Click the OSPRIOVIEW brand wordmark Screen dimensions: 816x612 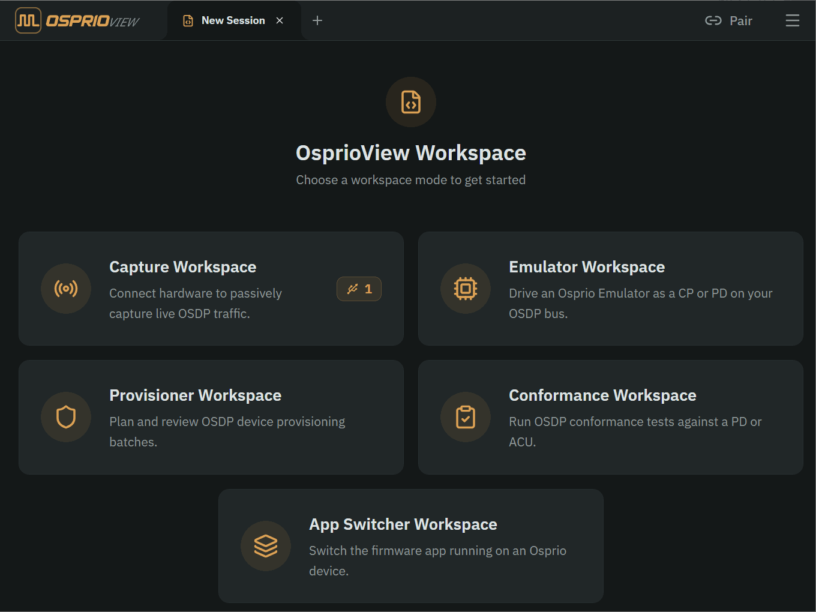click(92, 21)
